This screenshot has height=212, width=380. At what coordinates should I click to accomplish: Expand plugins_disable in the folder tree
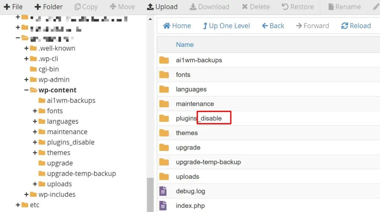point(35,142)
